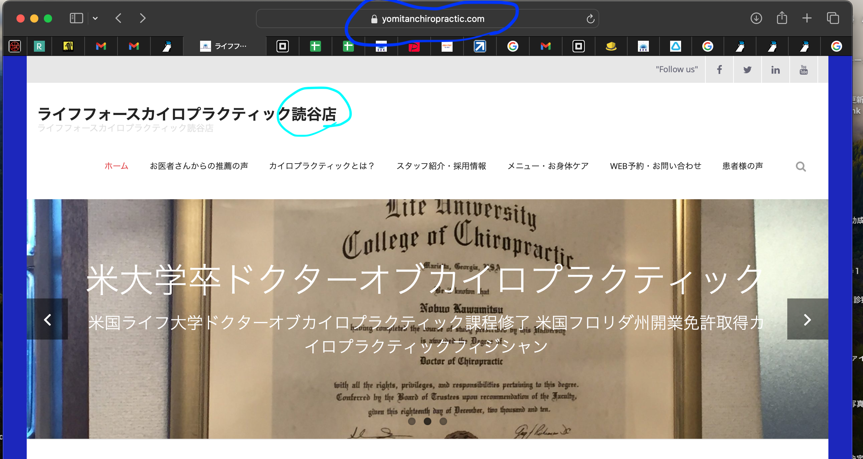863x459 pixels.
Task: Switch to the yellow icon tab
Action: (68, 46)
